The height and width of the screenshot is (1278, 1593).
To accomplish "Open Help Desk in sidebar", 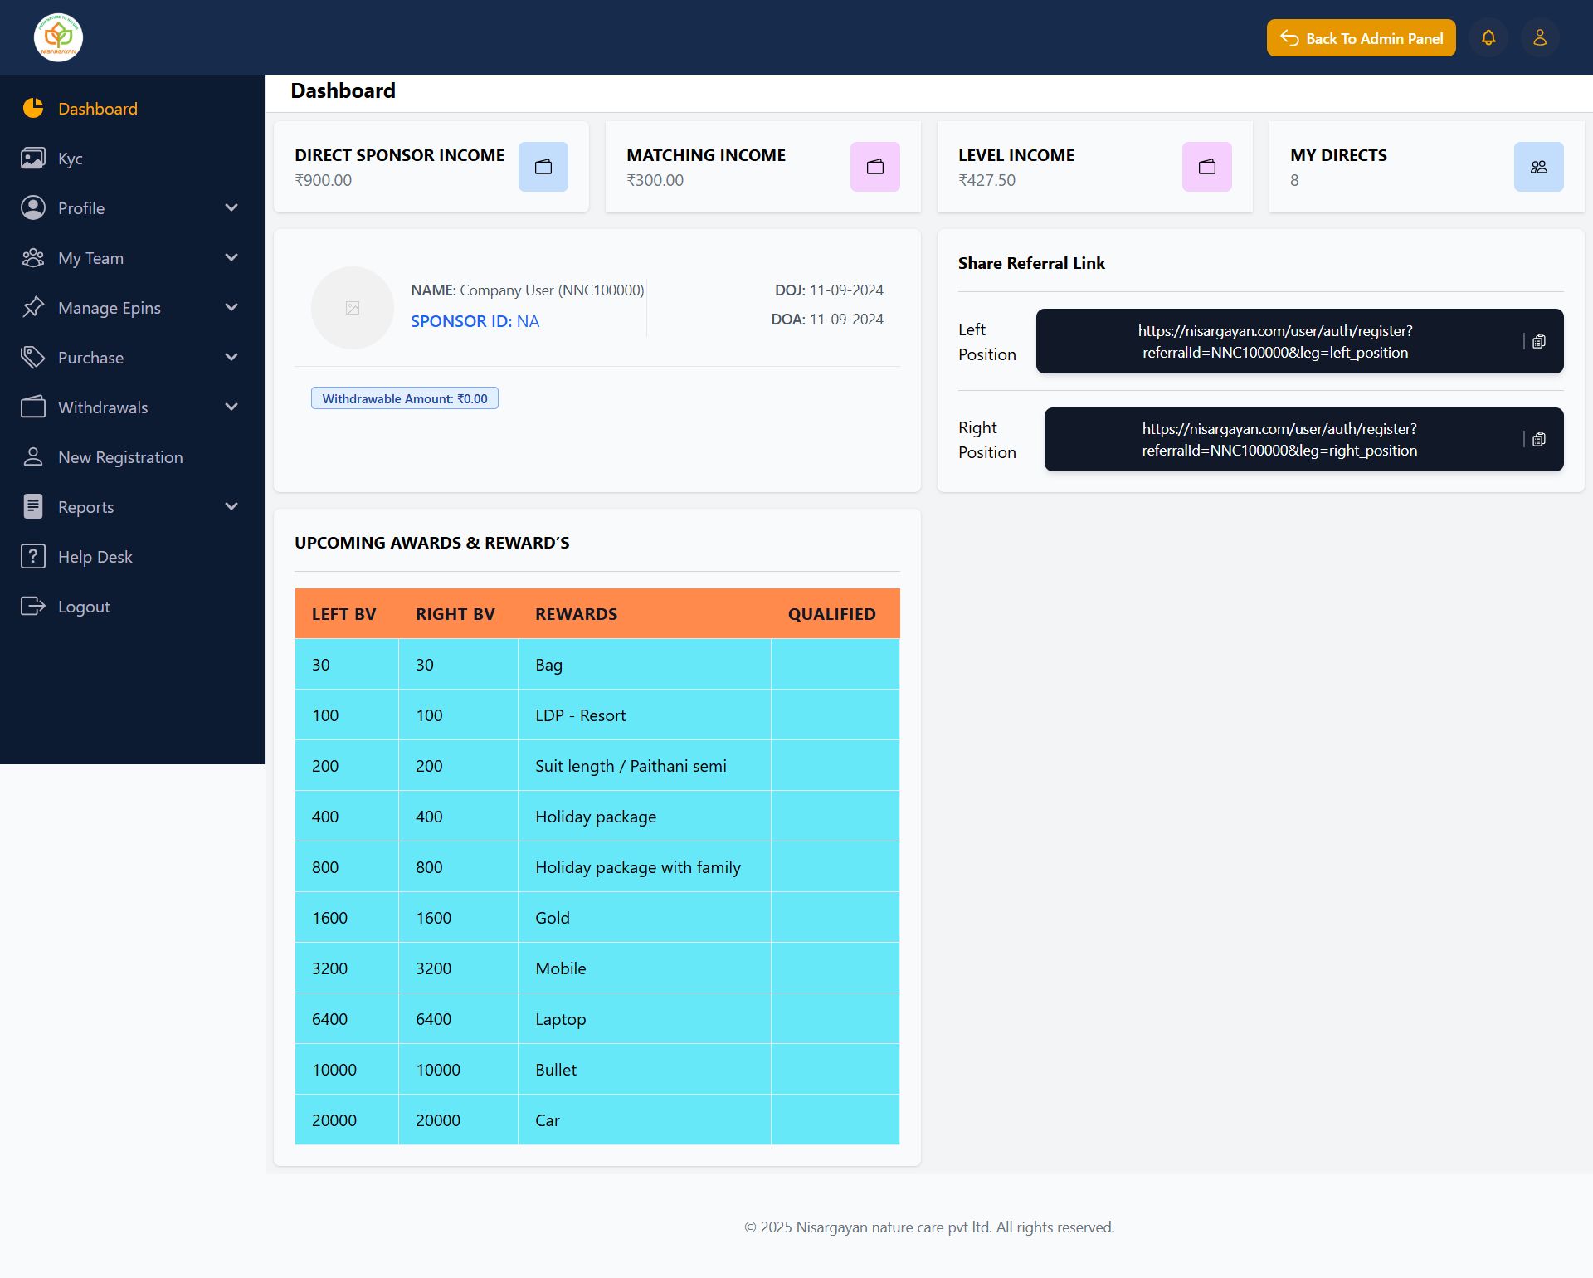I will pos(95,557).
